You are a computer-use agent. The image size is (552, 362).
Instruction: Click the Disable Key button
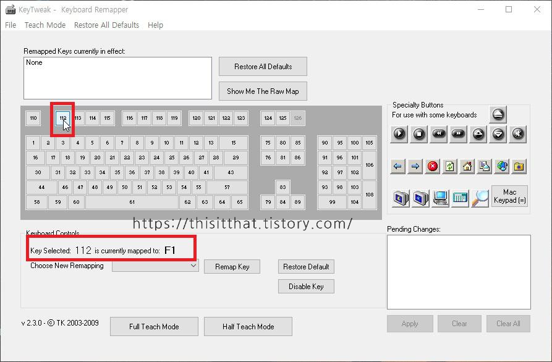(306, 287)
